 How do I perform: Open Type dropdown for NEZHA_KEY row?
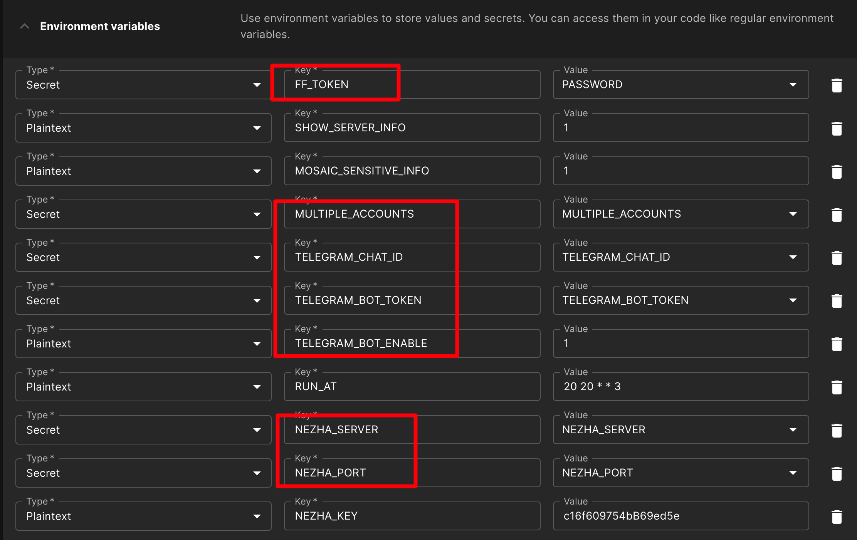143,516
